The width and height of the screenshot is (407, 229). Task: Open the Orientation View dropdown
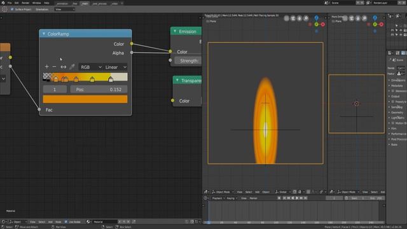tap(65, 10)
